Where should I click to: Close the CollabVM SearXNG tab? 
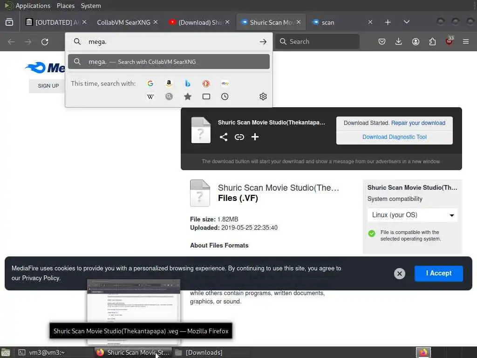(x=156, y=22)
